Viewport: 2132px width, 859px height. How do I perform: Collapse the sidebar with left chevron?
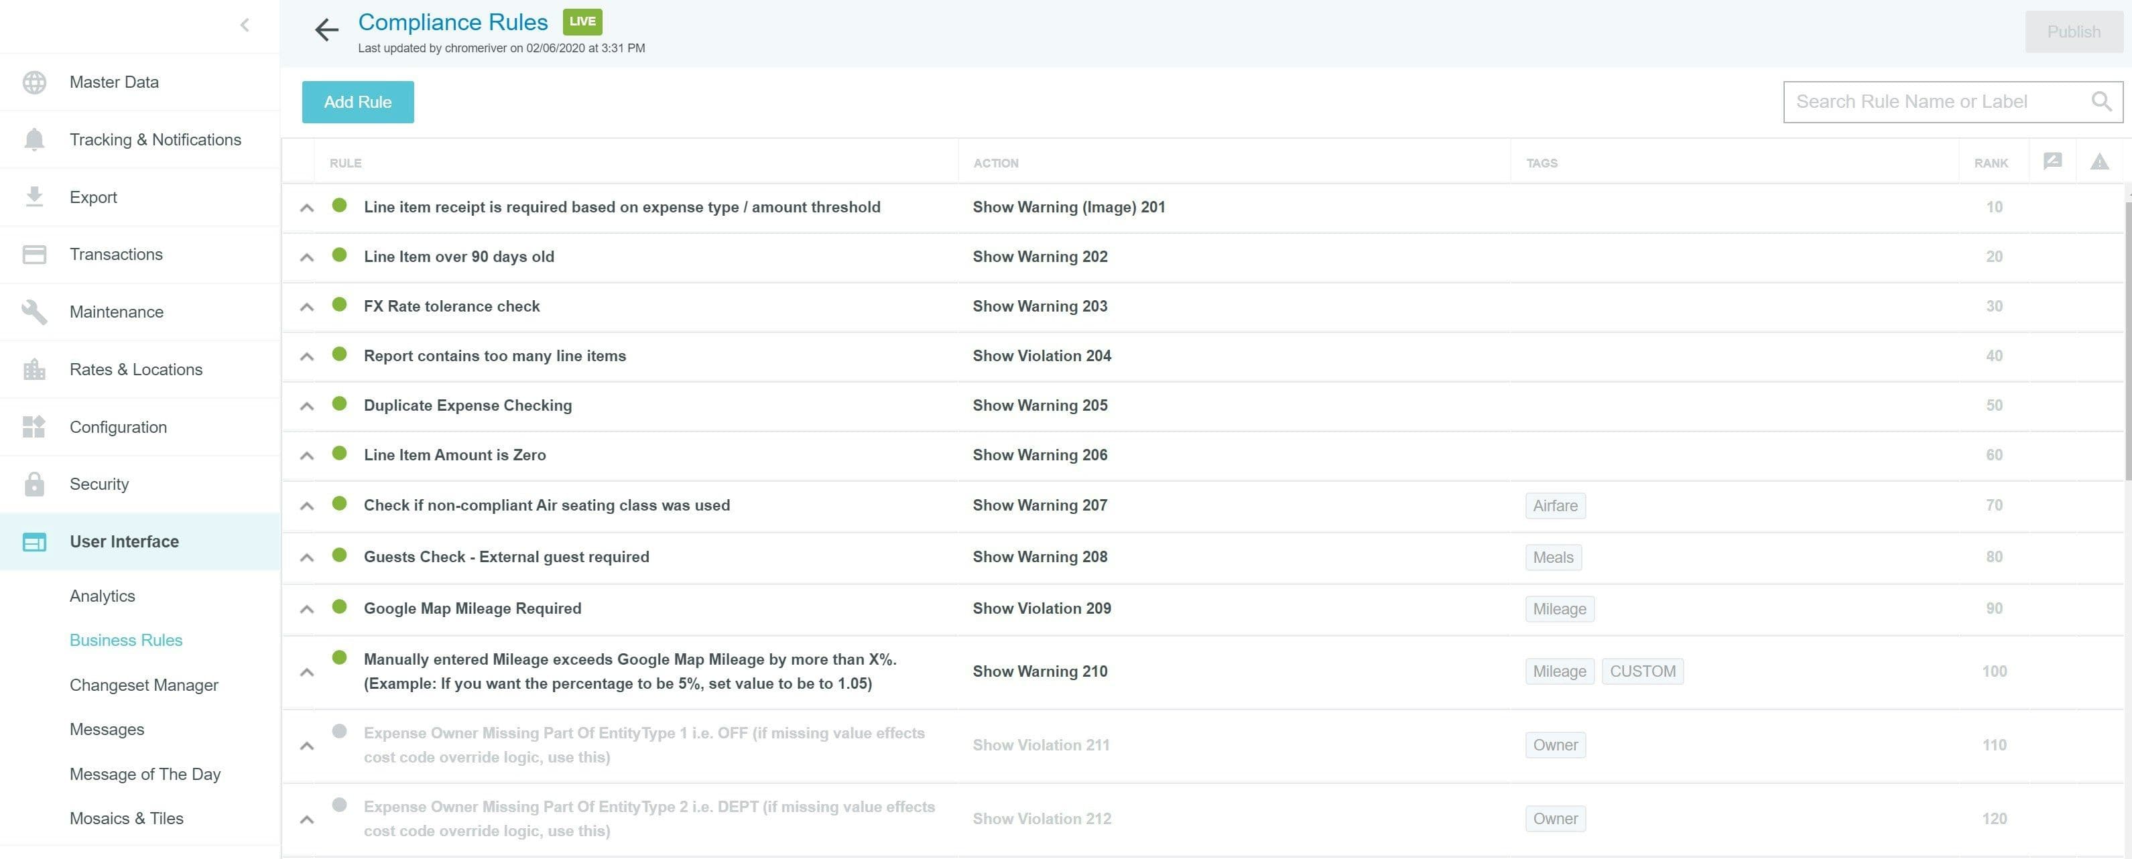[244, 25]
